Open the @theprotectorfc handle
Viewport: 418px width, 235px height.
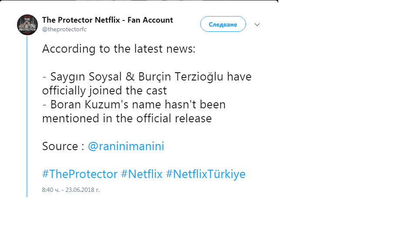[64, 29]
